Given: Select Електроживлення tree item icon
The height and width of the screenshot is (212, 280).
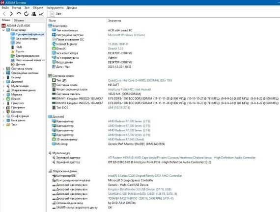Looking at the screenshot, I should (12, 56).
